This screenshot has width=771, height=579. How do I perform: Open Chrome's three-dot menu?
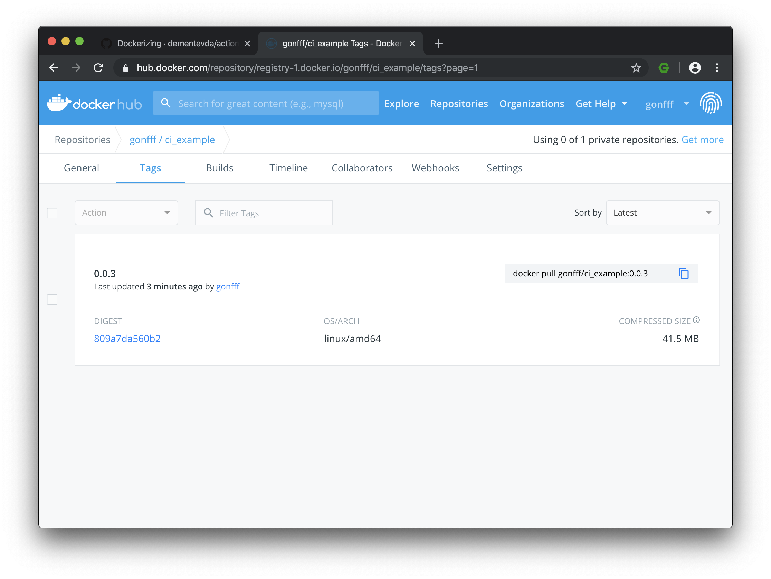pyautogui.click(x=717, y=68)
